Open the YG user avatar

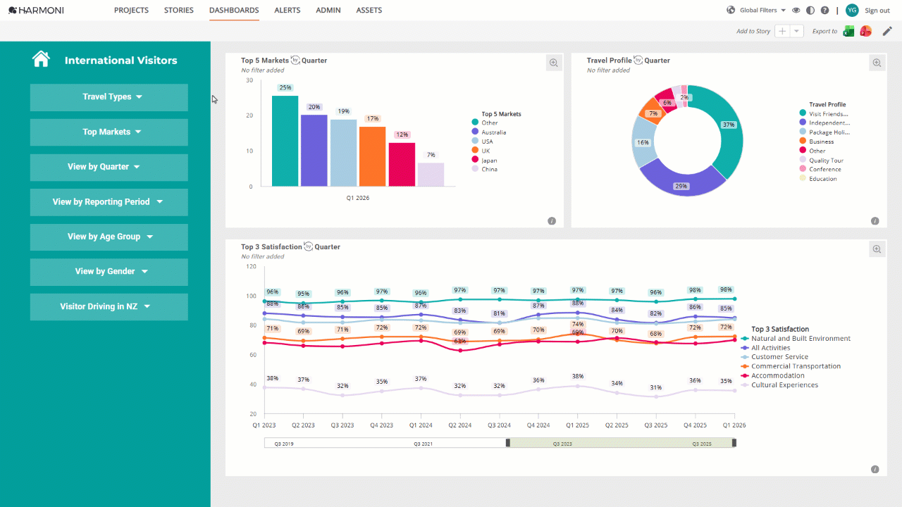[852, 10]
